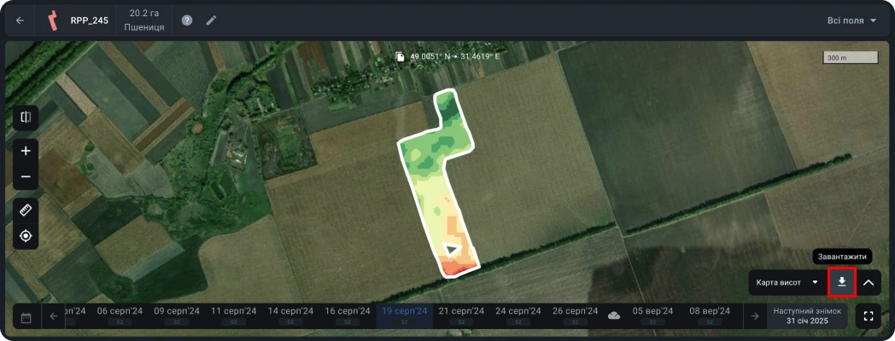Click the Наступний знімок 31 січ 2025 button

[x=807, y=316]
